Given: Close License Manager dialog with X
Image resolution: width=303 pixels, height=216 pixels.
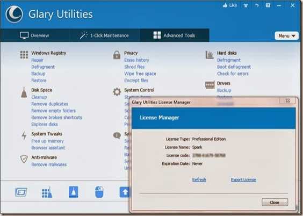Looking at the screenshot, I should coord(287,100).
